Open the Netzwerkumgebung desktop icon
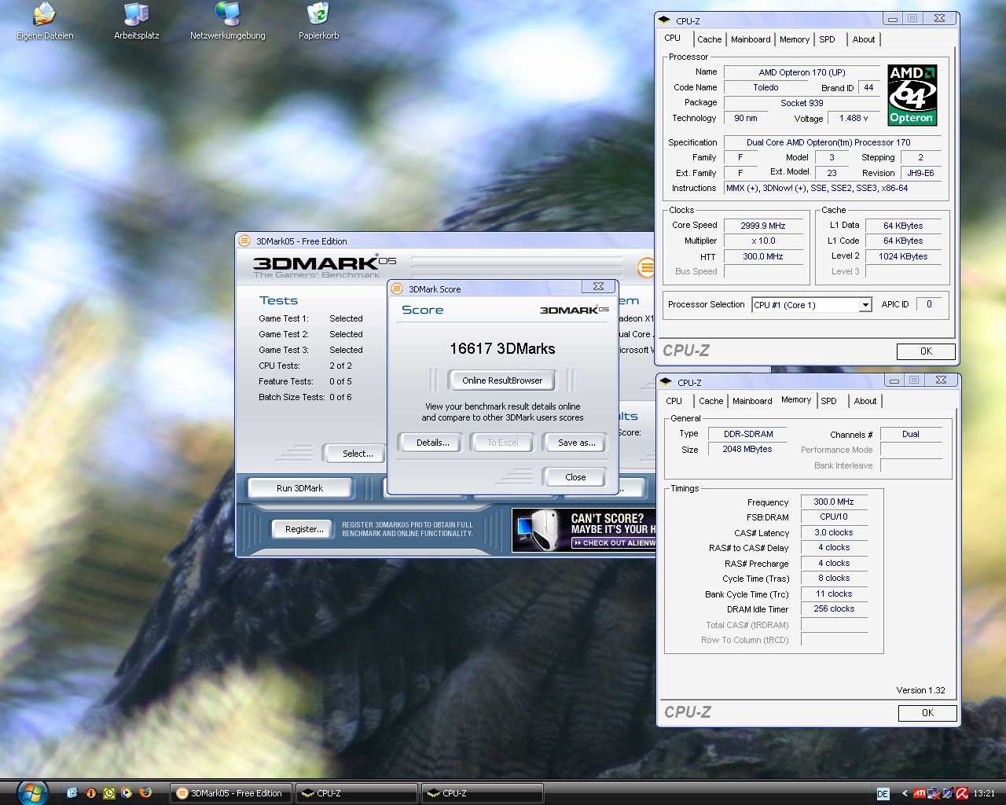 point(227,21)
